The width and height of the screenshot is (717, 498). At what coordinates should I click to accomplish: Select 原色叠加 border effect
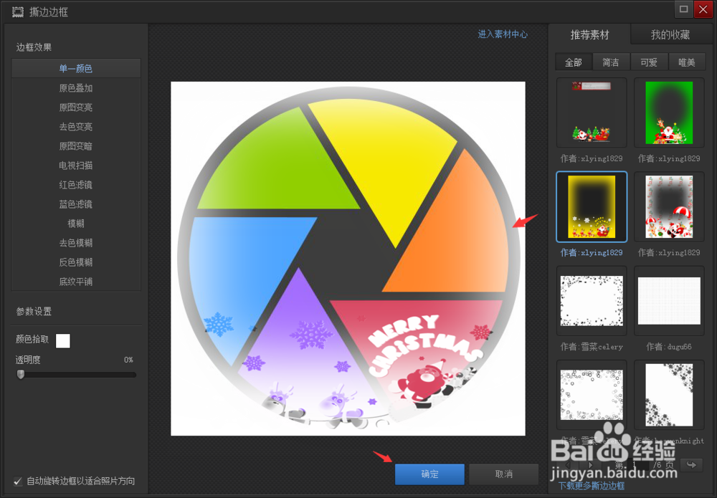[76, 88]
